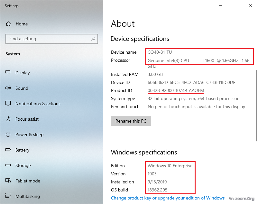Click the Find a setting field
This screenshot has height=204, width=258.
52,39
